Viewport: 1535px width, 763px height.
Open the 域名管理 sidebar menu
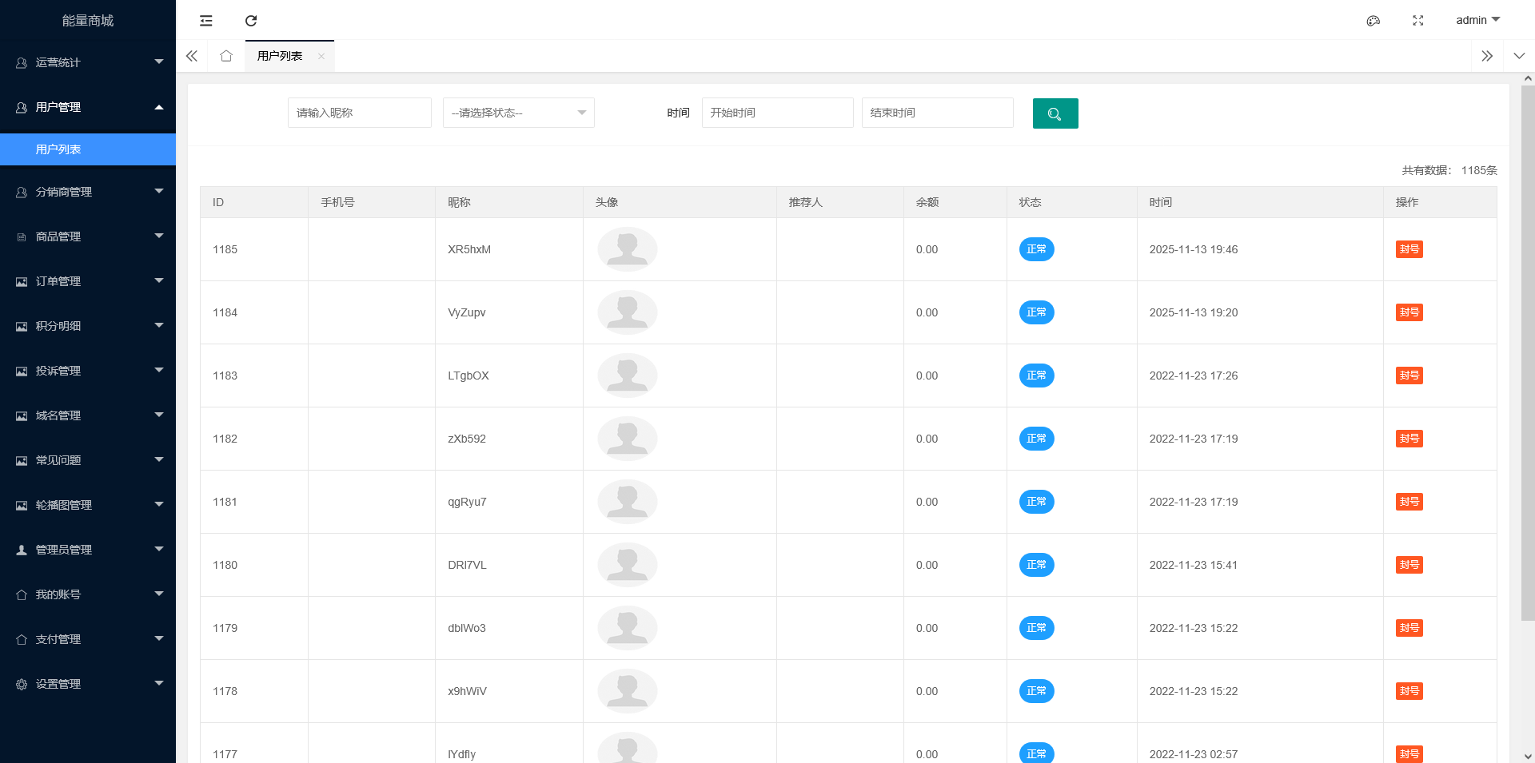pos(88,415)
